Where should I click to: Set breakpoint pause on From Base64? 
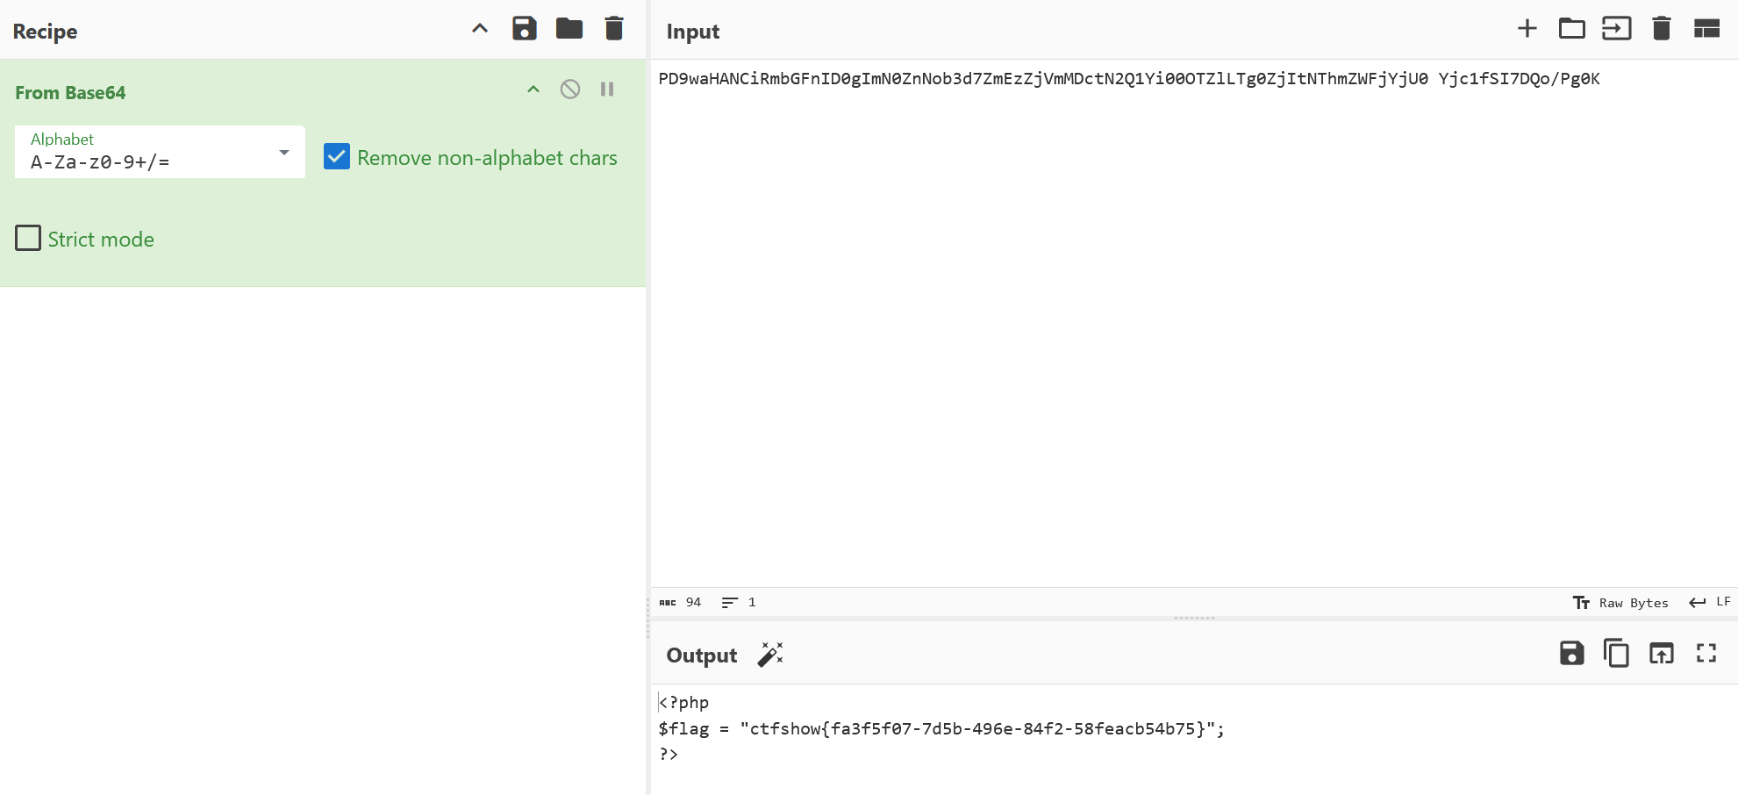tap(607, 90)
